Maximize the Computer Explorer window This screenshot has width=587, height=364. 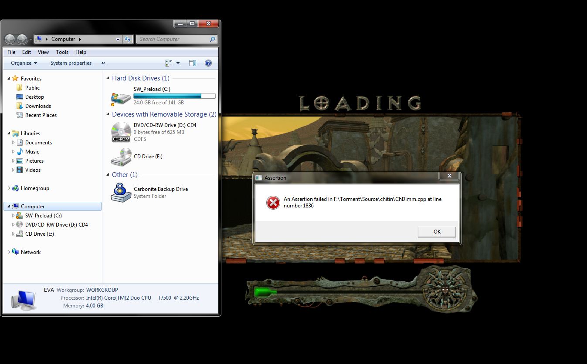[x=192, y=24]
